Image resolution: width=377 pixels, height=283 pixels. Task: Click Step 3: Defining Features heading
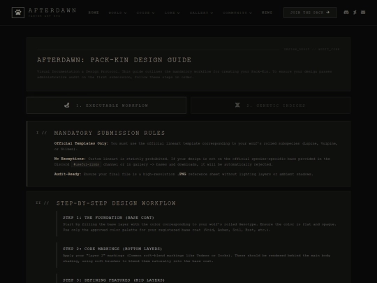click(x=114, y=280)
